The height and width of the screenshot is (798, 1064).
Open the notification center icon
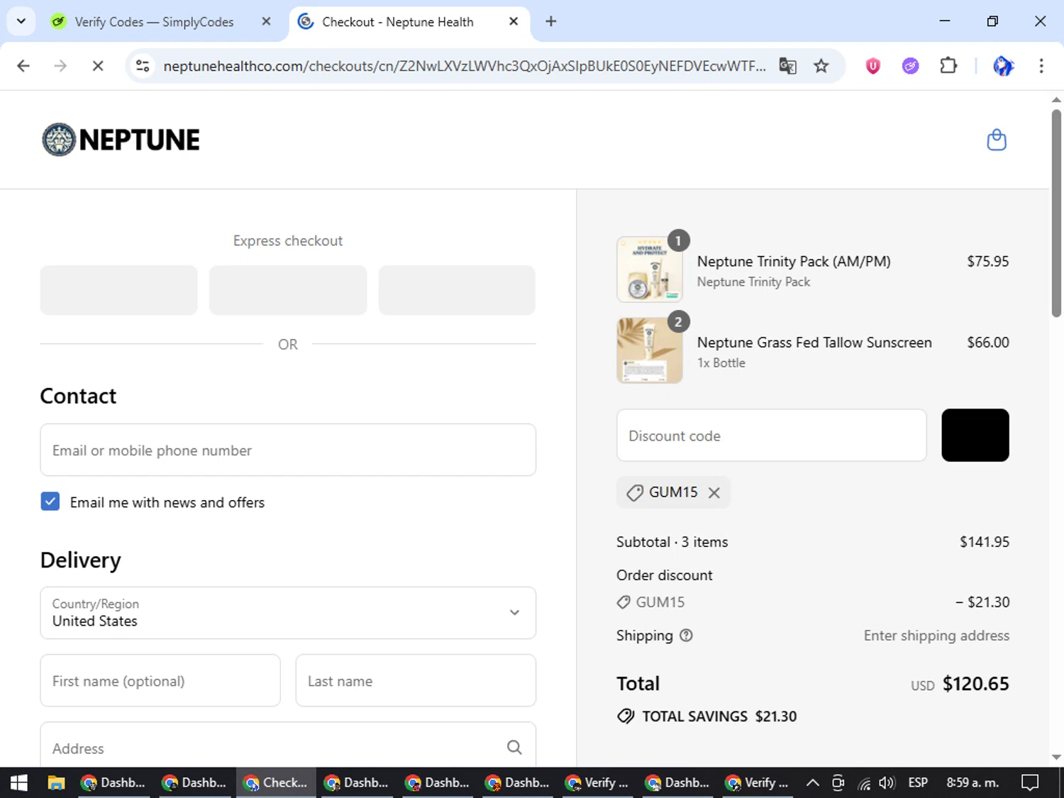(1029, 782)
